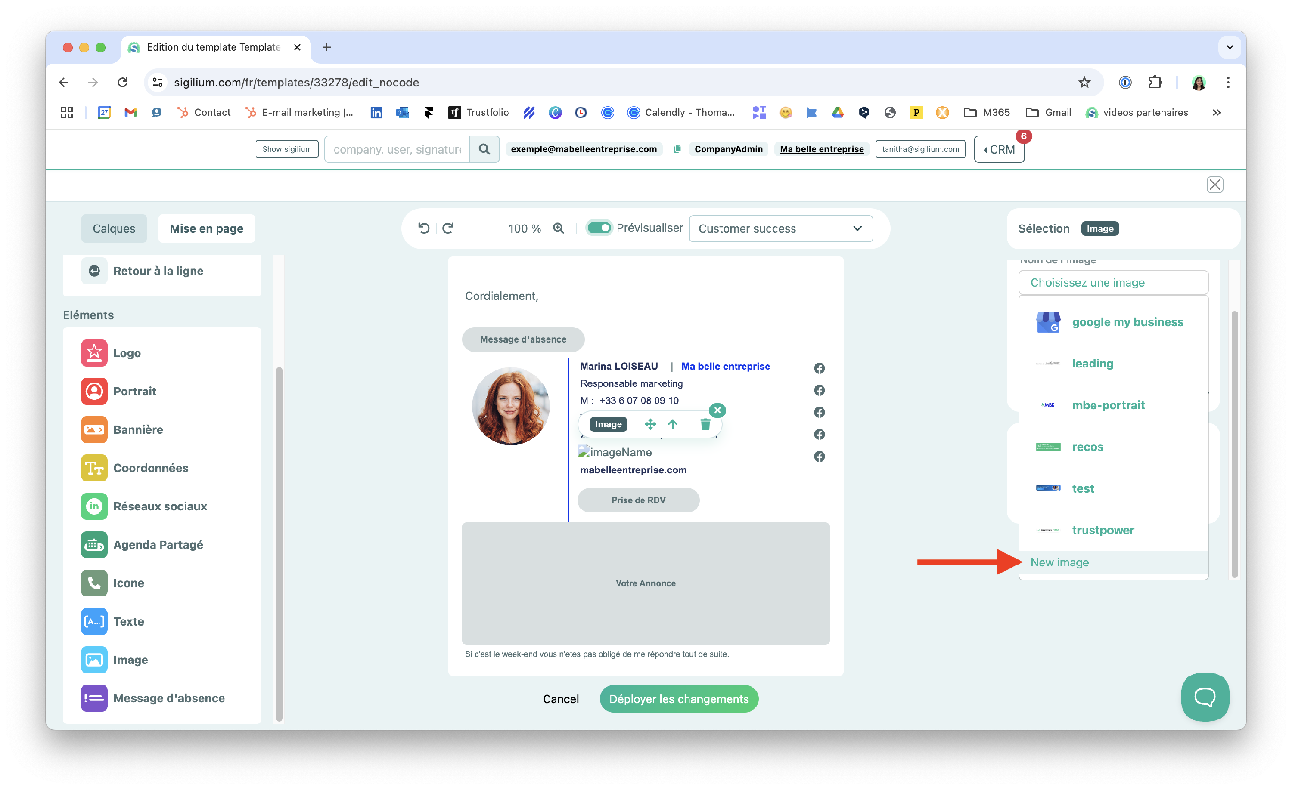Switch to the Calques tab
Viewport: 1292px width, 790px height.
[x=114, y=229]
